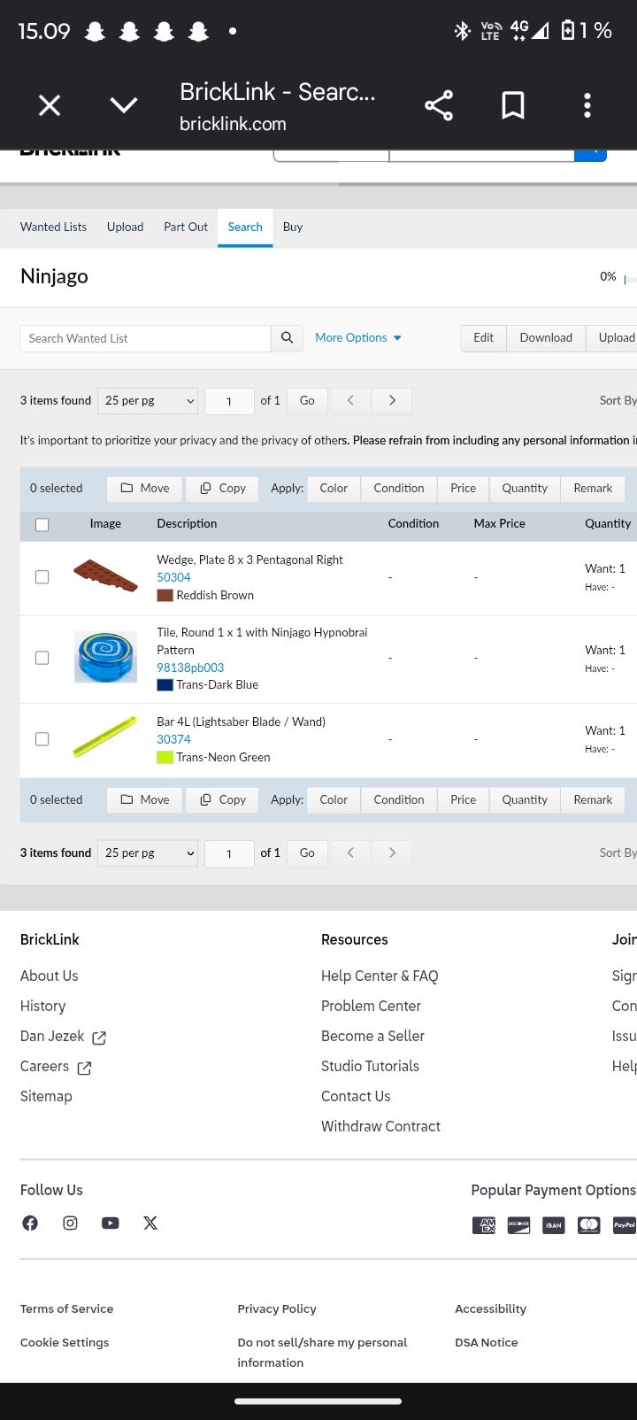
Task: Open Cookie Settings in footer
Action: [x=65, y=1342]
